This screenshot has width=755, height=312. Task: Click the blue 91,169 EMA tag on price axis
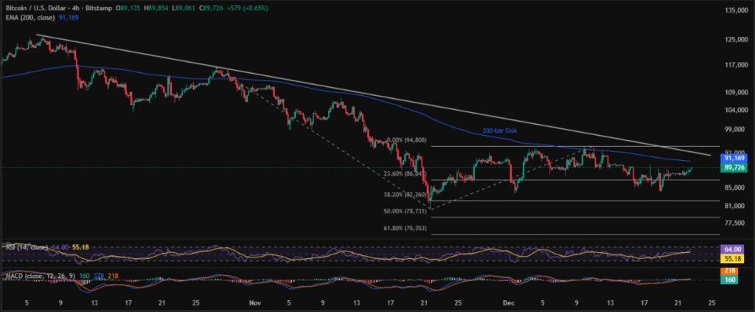tap(732, 158)
